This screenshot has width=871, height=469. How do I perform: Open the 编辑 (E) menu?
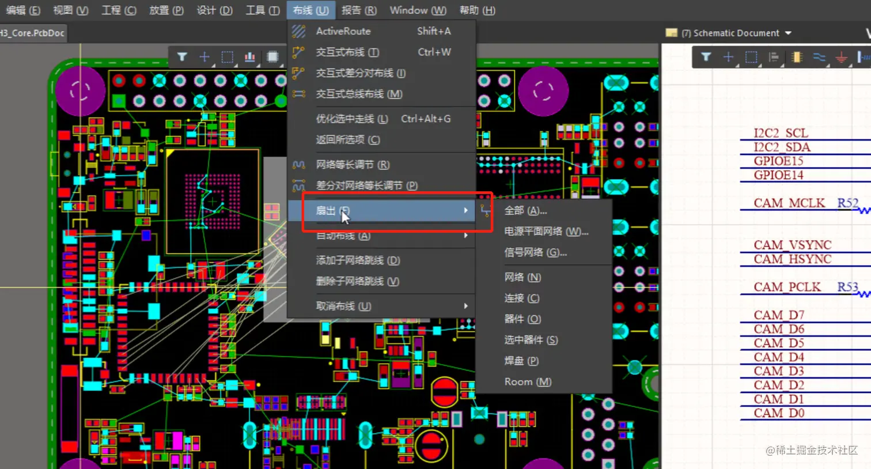(22, 10)
